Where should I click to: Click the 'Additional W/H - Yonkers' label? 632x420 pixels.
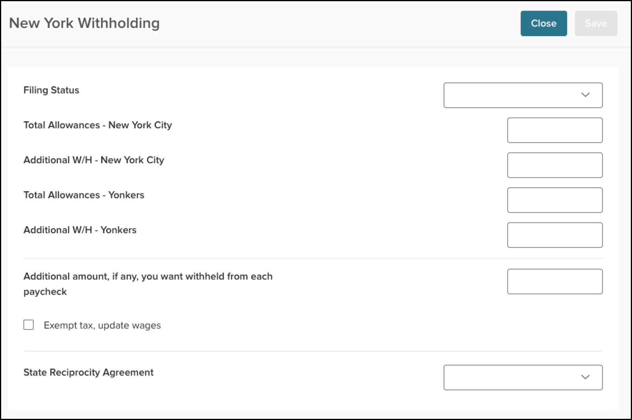click(x=80, y=230)
